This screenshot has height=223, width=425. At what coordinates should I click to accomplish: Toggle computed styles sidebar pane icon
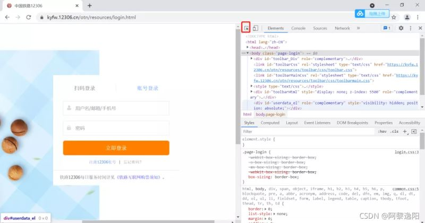[414, 132]
